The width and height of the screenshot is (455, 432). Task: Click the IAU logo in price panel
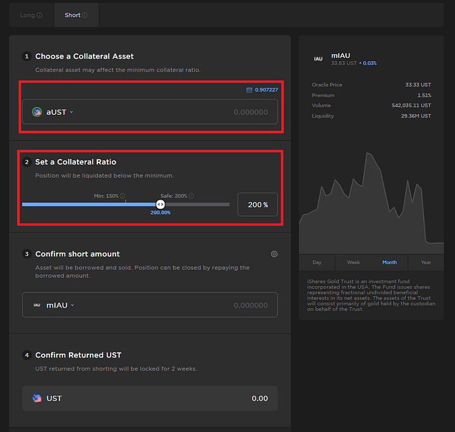[318, 59]
